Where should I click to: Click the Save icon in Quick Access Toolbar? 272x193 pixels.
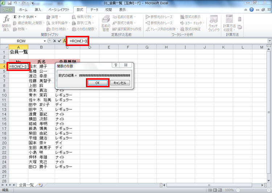[x=9, y=3]
